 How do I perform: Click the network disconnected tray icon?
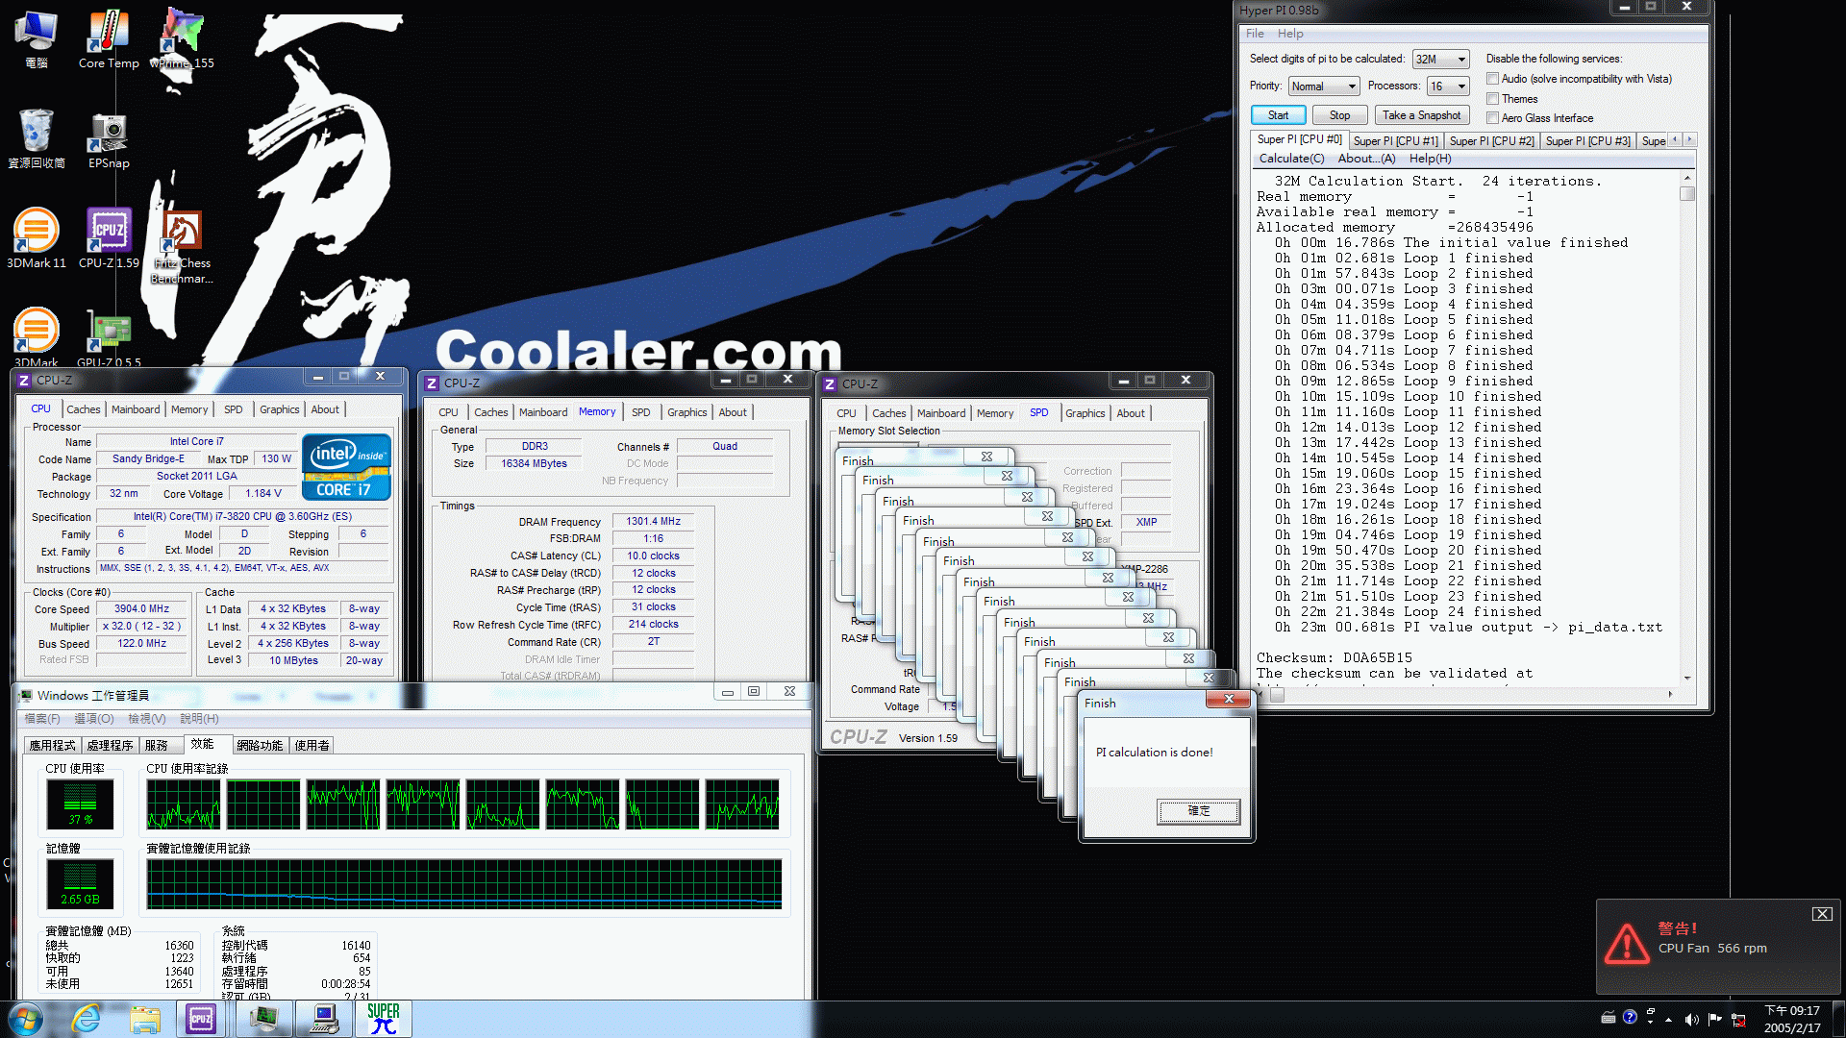tap(1738, 1019)
